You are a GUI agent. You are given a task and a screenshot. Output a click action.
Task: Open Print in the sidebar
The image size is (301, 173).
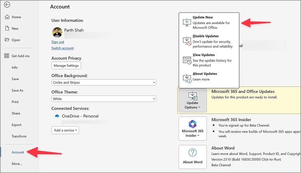coord(15,102)
